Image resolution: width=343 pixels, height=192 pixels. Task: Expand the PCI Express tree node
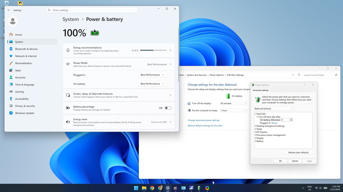[255, 132]
